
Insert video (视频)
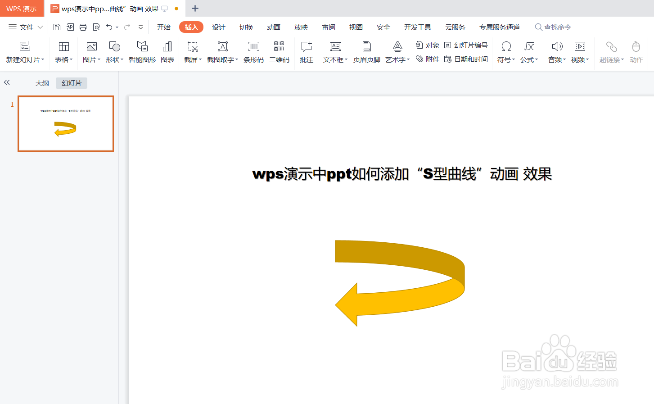(x=580, y=46)
